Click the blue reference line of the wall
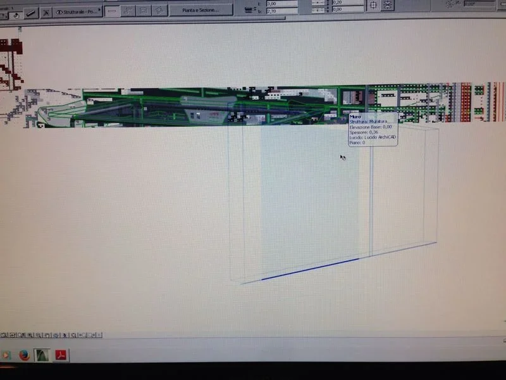 (310, 269)
